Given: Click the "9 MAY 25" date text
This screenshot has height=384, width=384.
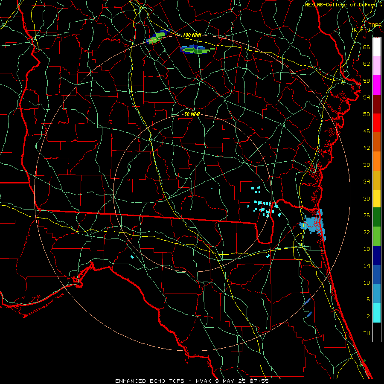Looking at the screenshot, I should coord(231,381).
